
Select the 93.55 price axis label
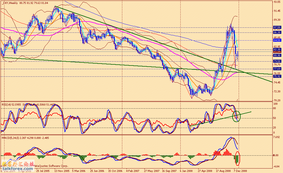(277, 2)
